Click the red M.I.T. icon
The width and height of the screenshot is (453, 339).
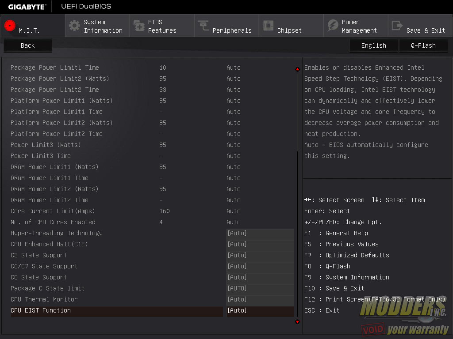click(10, 25)
